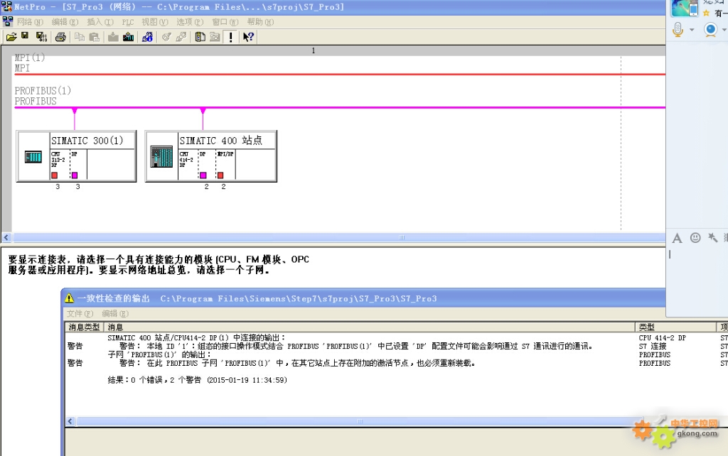This screenshot has height=456, width=728.
Task: Select the SIMATIC 400 station rack icon
Action: point(161,156)
